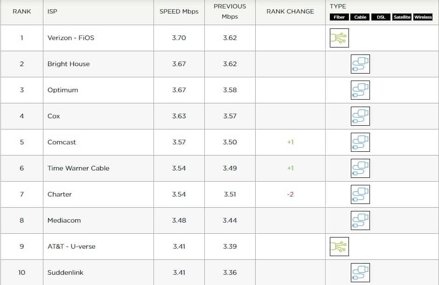The image size is (439, 285).
Task: Click the cable icon in Bright House row
Action: click(x=360, y=64)
